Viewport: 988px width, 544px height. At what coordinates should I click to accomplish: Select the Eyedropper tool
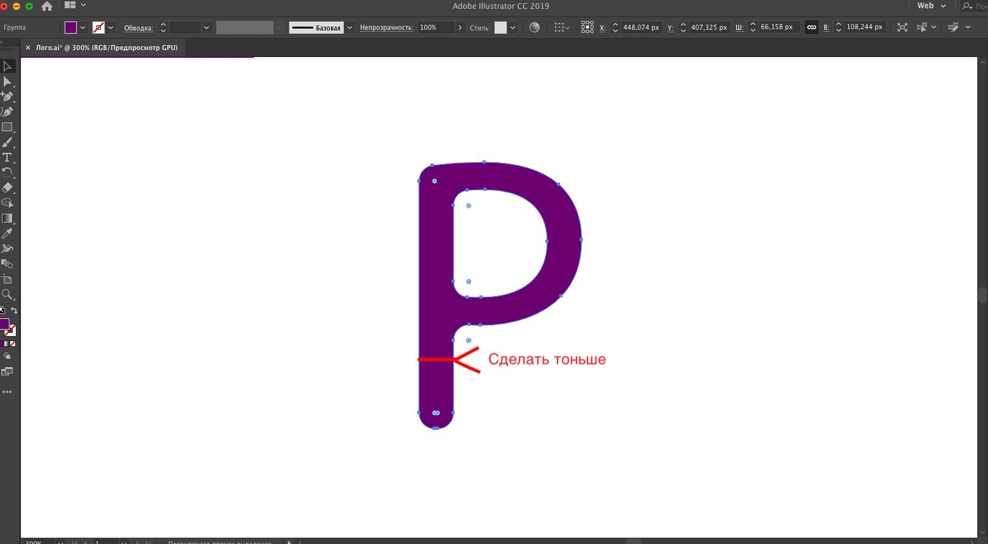pos(8,233)
